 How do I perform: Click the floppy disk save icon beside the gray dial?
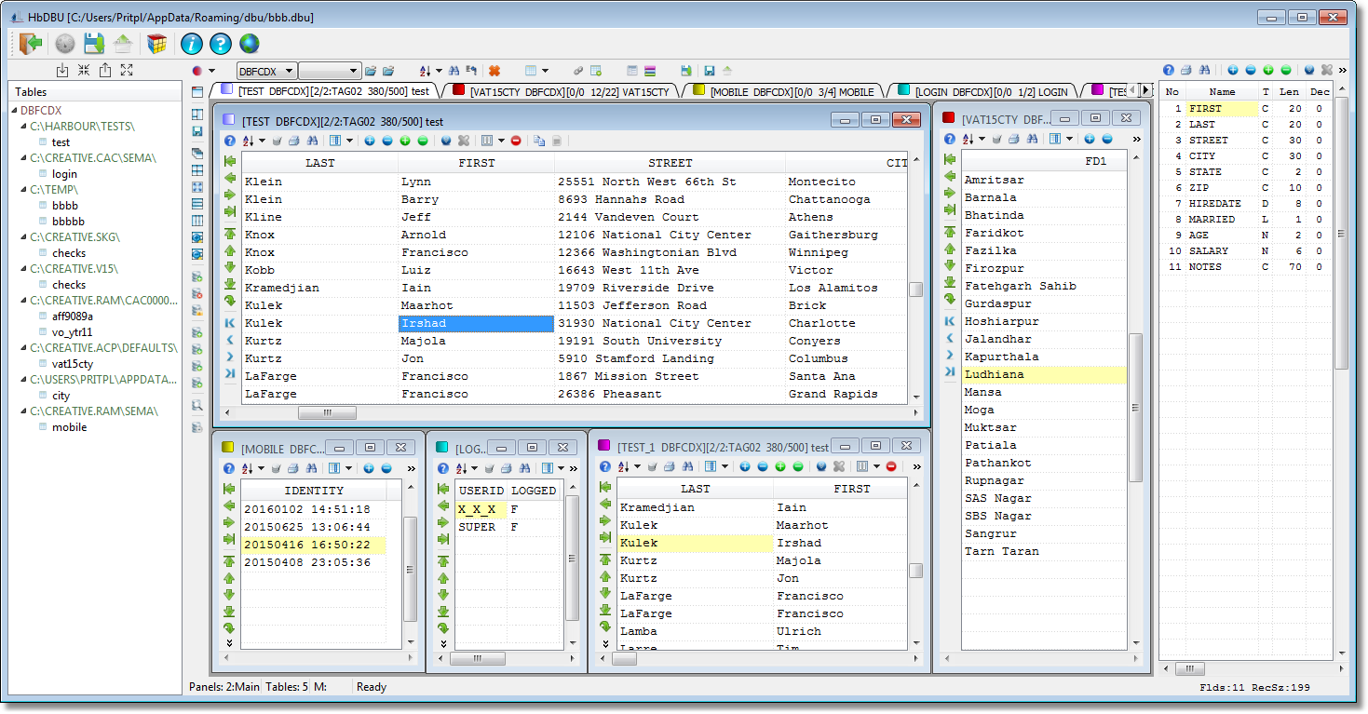(93, 44)
